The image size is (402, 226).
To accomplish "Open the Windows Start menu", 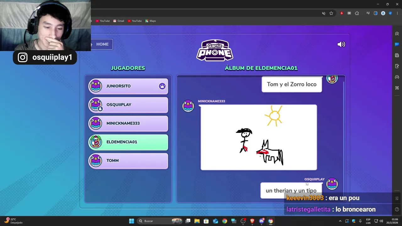I will tap(132, 221).
